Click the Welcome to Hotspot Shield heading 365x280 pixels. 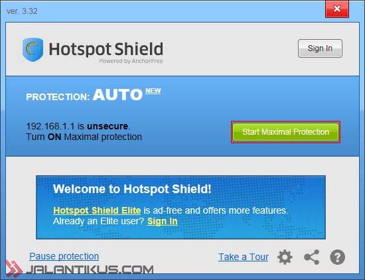[x=132, y=188]
